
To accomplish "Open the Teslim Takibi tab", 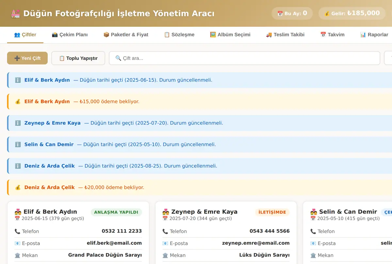I will [285, 35].
